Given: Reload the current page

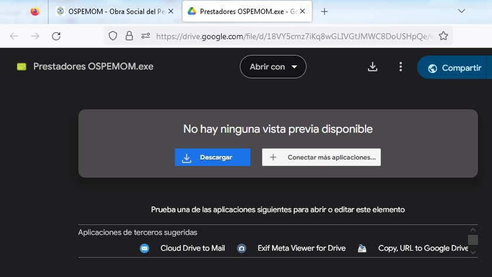Looking at the screenshot, I should [56, 36].
